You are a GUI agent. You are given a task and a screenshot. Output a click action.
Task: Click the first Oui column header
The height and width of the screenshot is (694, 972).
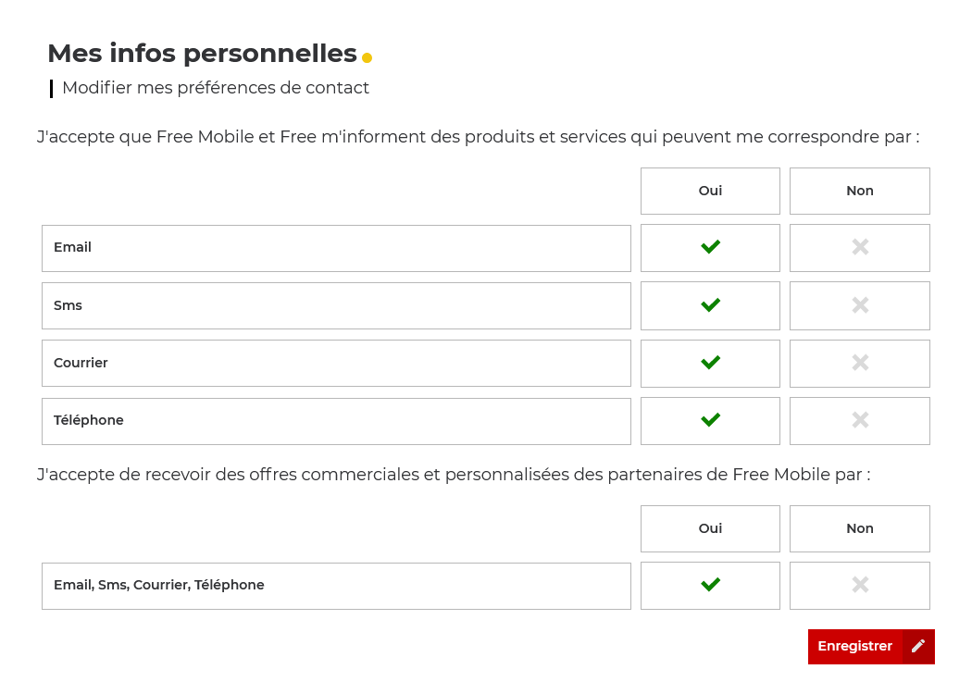tap(710, 191)
